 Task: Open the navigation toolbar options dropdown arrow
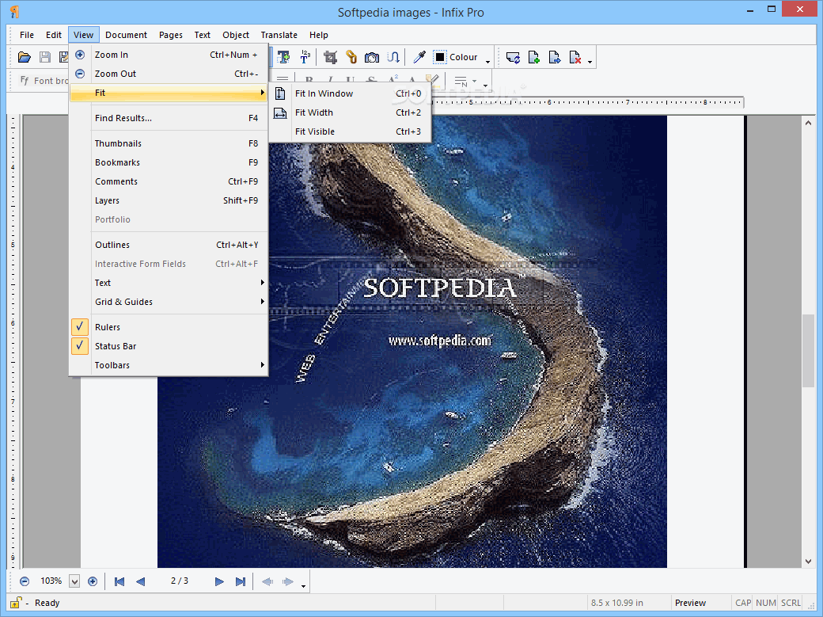pyautogui.click(x=303, y=585)
